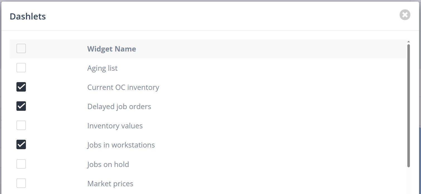This screenshot has height=194, width=421.
Task: Click the Jobs on hold row text
Action: [x=108, y=164]
